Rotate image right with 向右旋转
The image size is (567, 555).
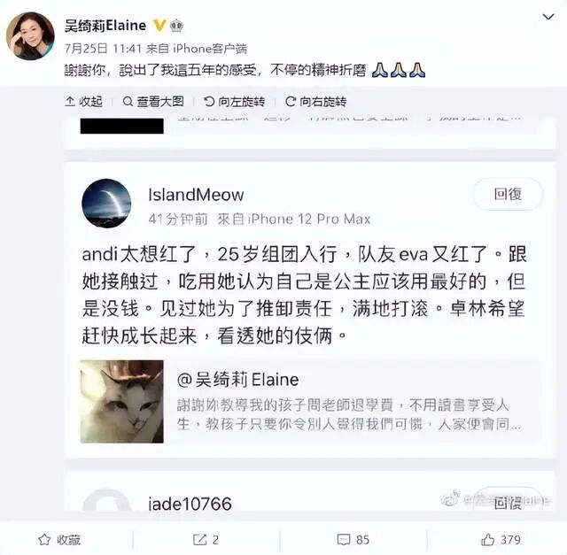coord(315,102)
